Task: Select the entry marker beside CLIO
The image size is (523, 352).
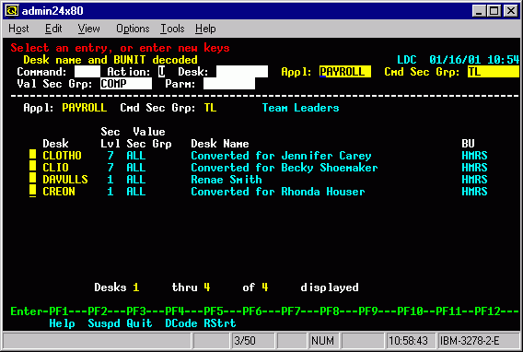Action: pos(33,167)
